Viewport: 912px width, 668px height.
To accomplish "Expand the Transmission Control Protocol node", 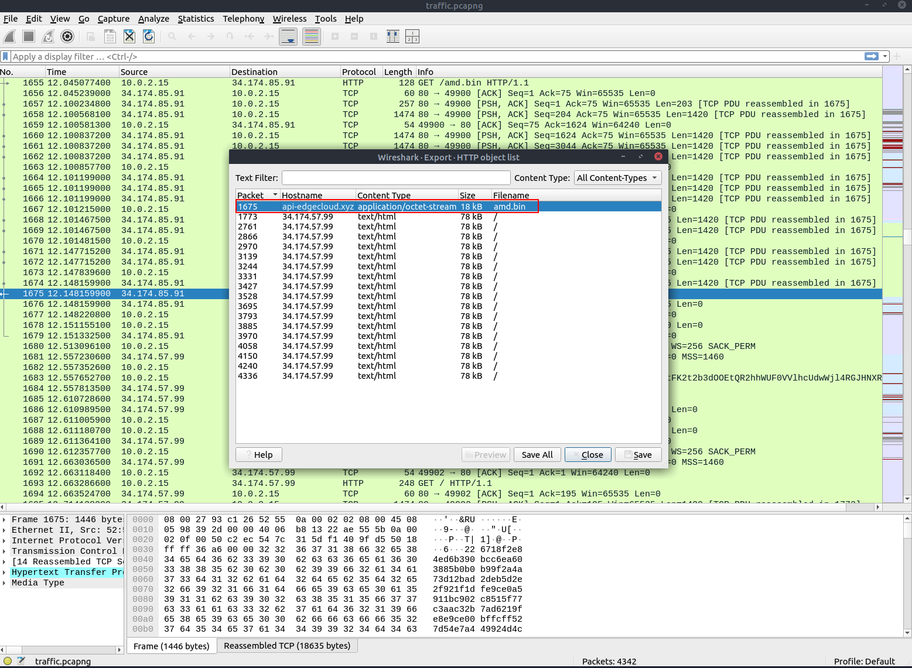I will [x=5, y=551].
